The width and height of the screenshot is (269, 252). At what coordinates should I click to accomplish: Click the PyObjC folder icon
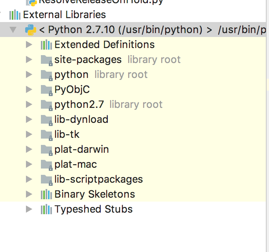point(46,90)
